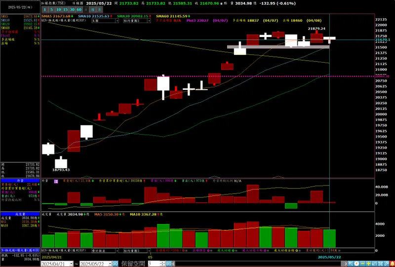Click the undo curved-arrow icon
Viewport: 395px width, 267px height.
click(375, 264)
